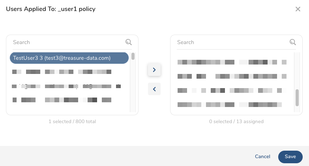The image size is (309, 166).
Task: Click the magnifier icon in available users search
Action: tap(129, 42)
